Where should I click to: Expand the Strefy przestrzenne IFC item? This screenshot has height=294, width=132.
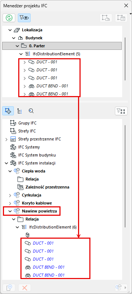[7, 139]
